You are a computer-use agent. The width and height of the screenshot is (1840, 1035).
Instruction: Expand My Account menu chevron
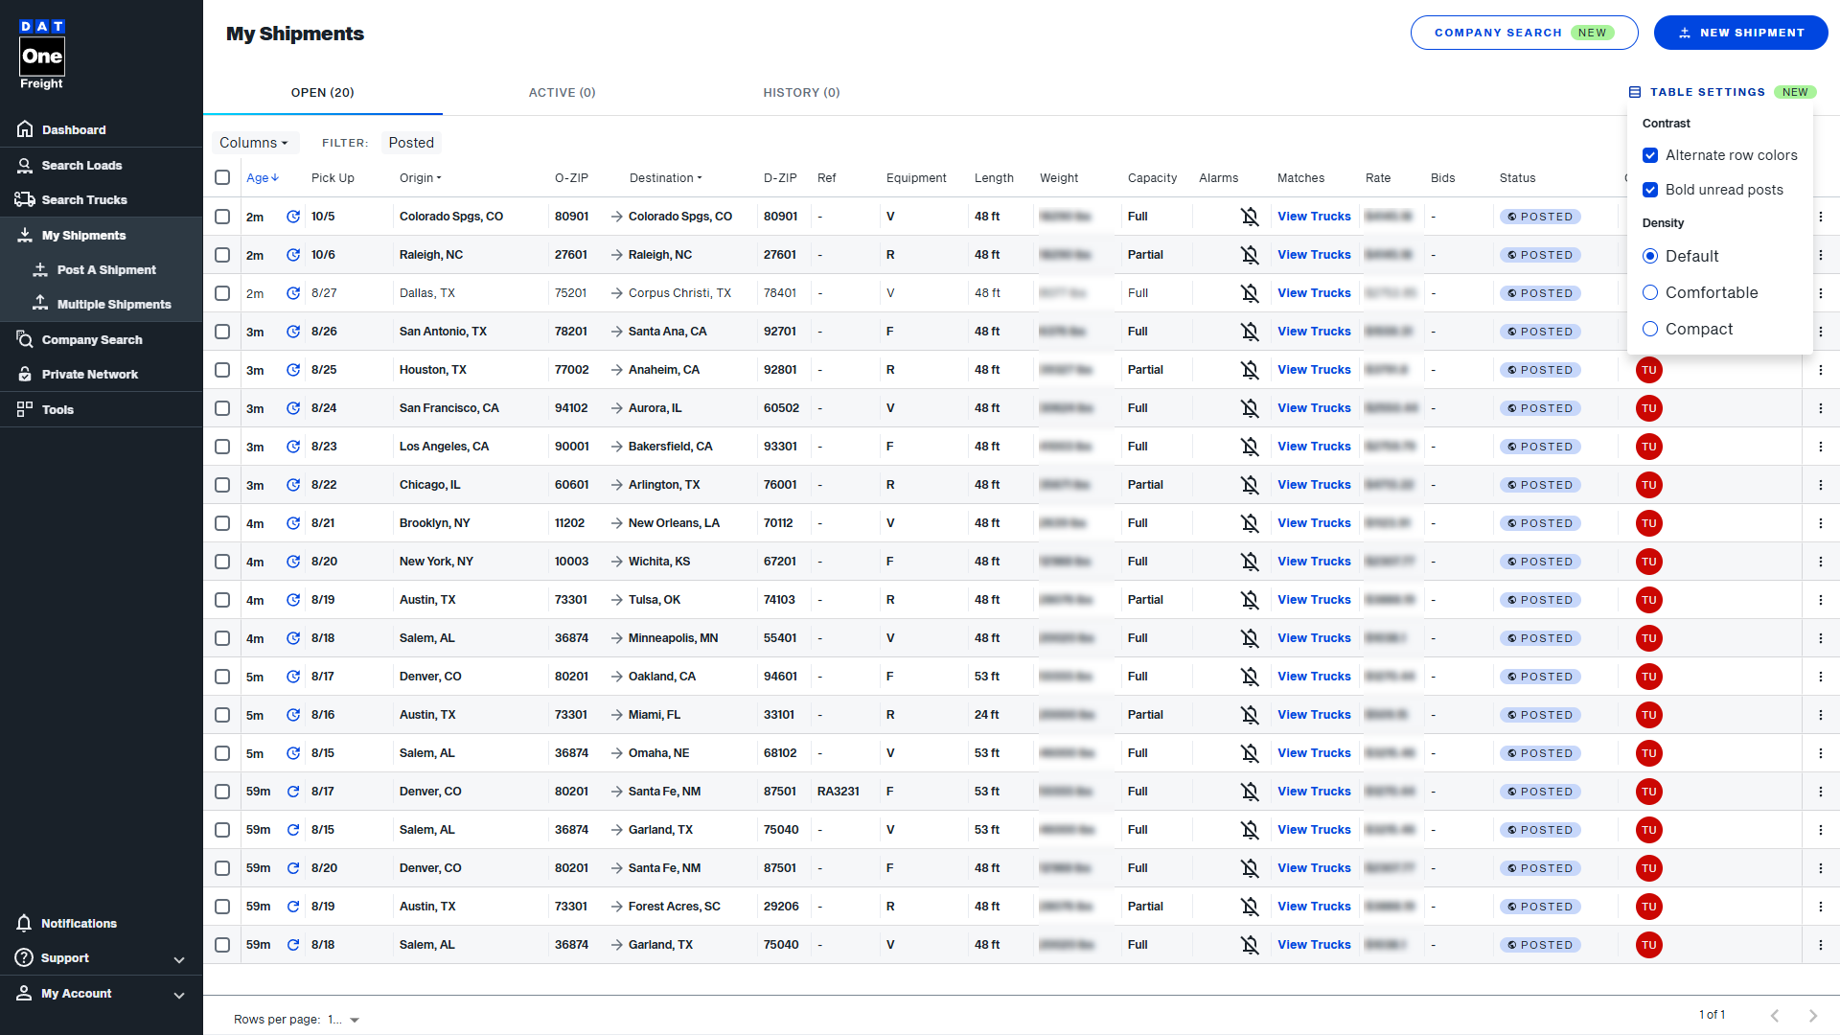179,995
